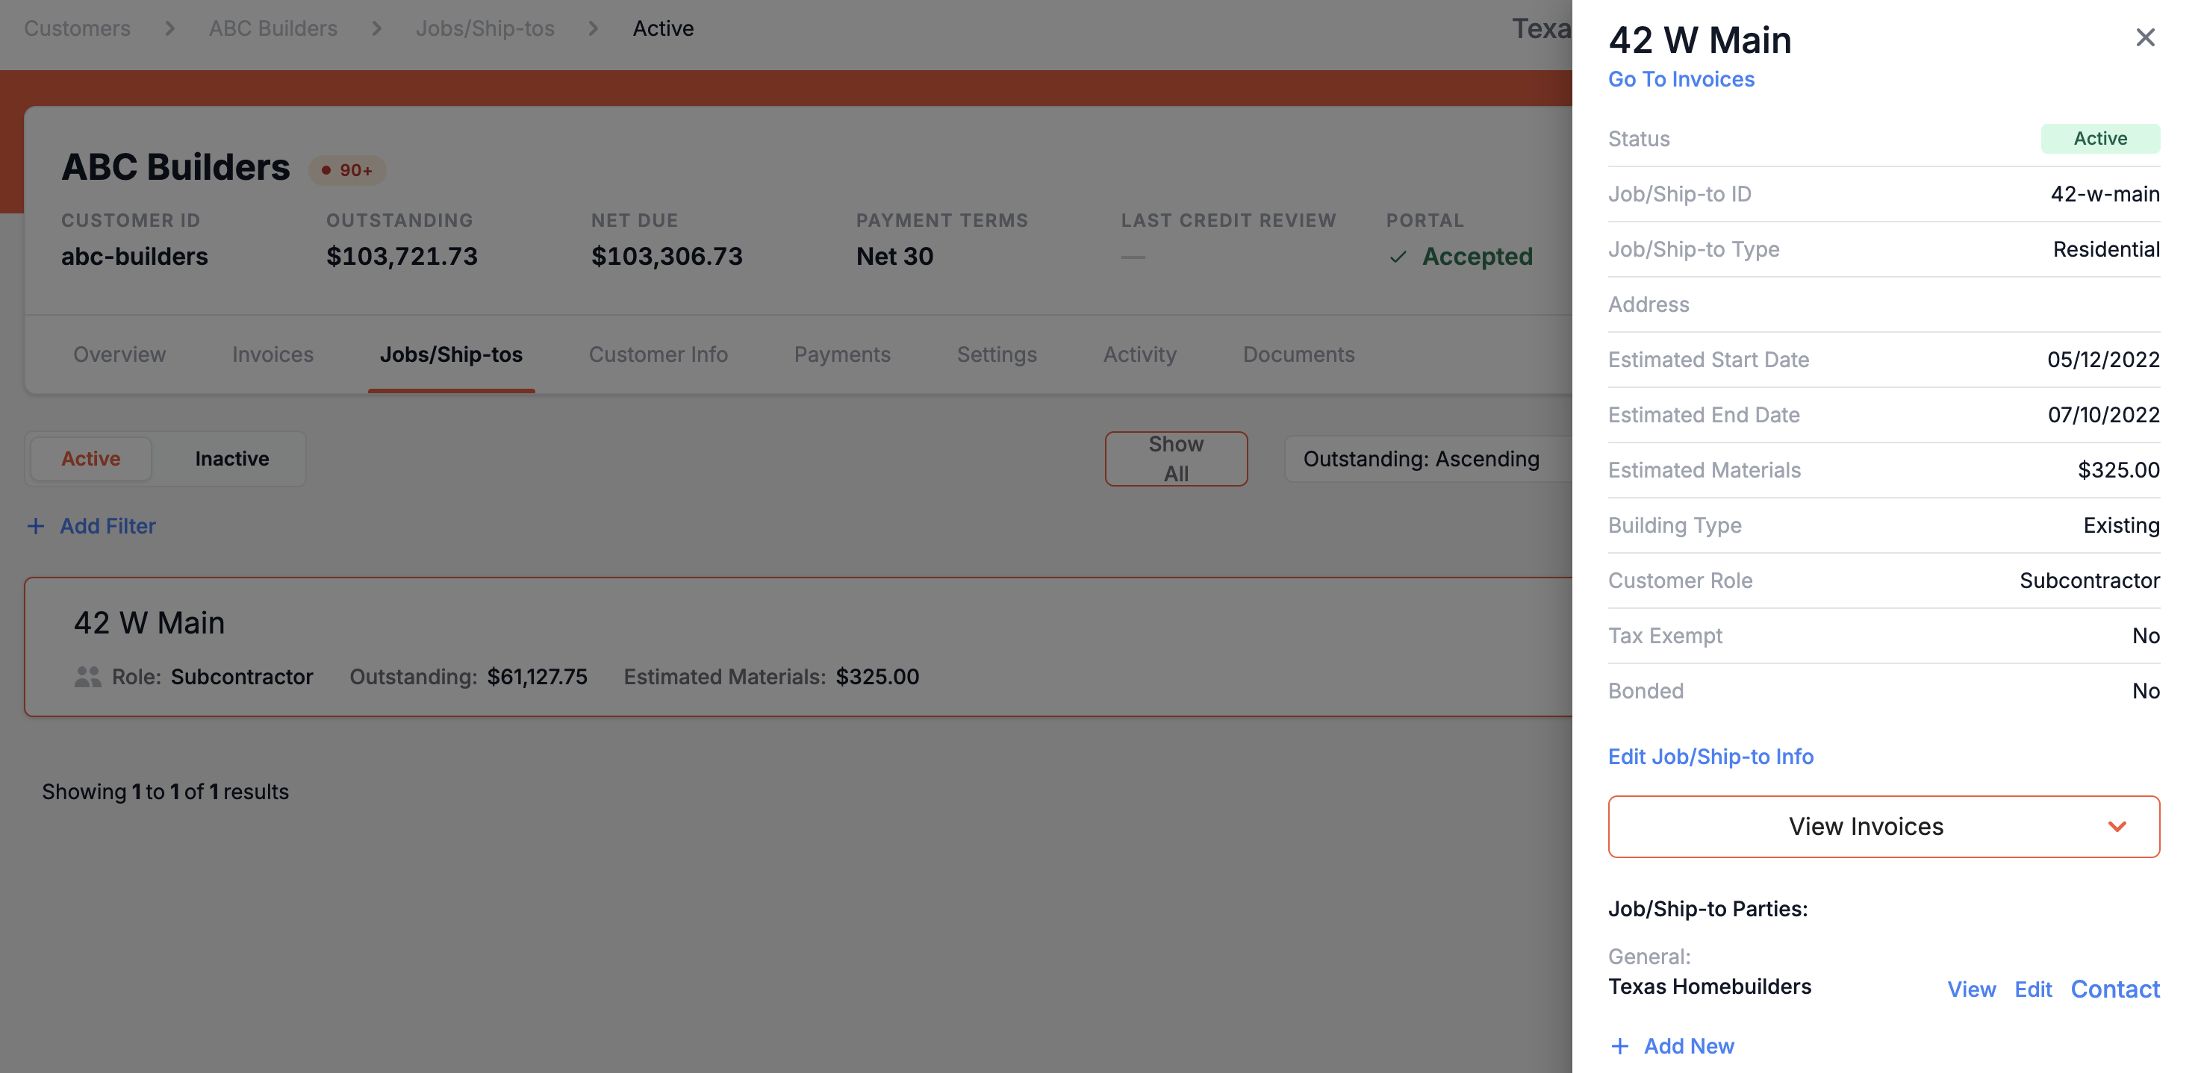Switch to the Customer Info tab
The width and height of the screenshot is (2201, 1073).
pyautogui.click(x=658, y=354)
